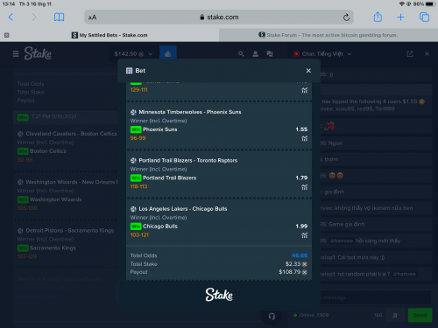
Task: Expand Chat: Tiếng Việt language dropdown
Action: [x=322, y=54]
